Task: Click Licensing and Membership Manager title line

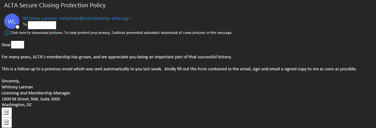Action: click(x=36, y=93)
